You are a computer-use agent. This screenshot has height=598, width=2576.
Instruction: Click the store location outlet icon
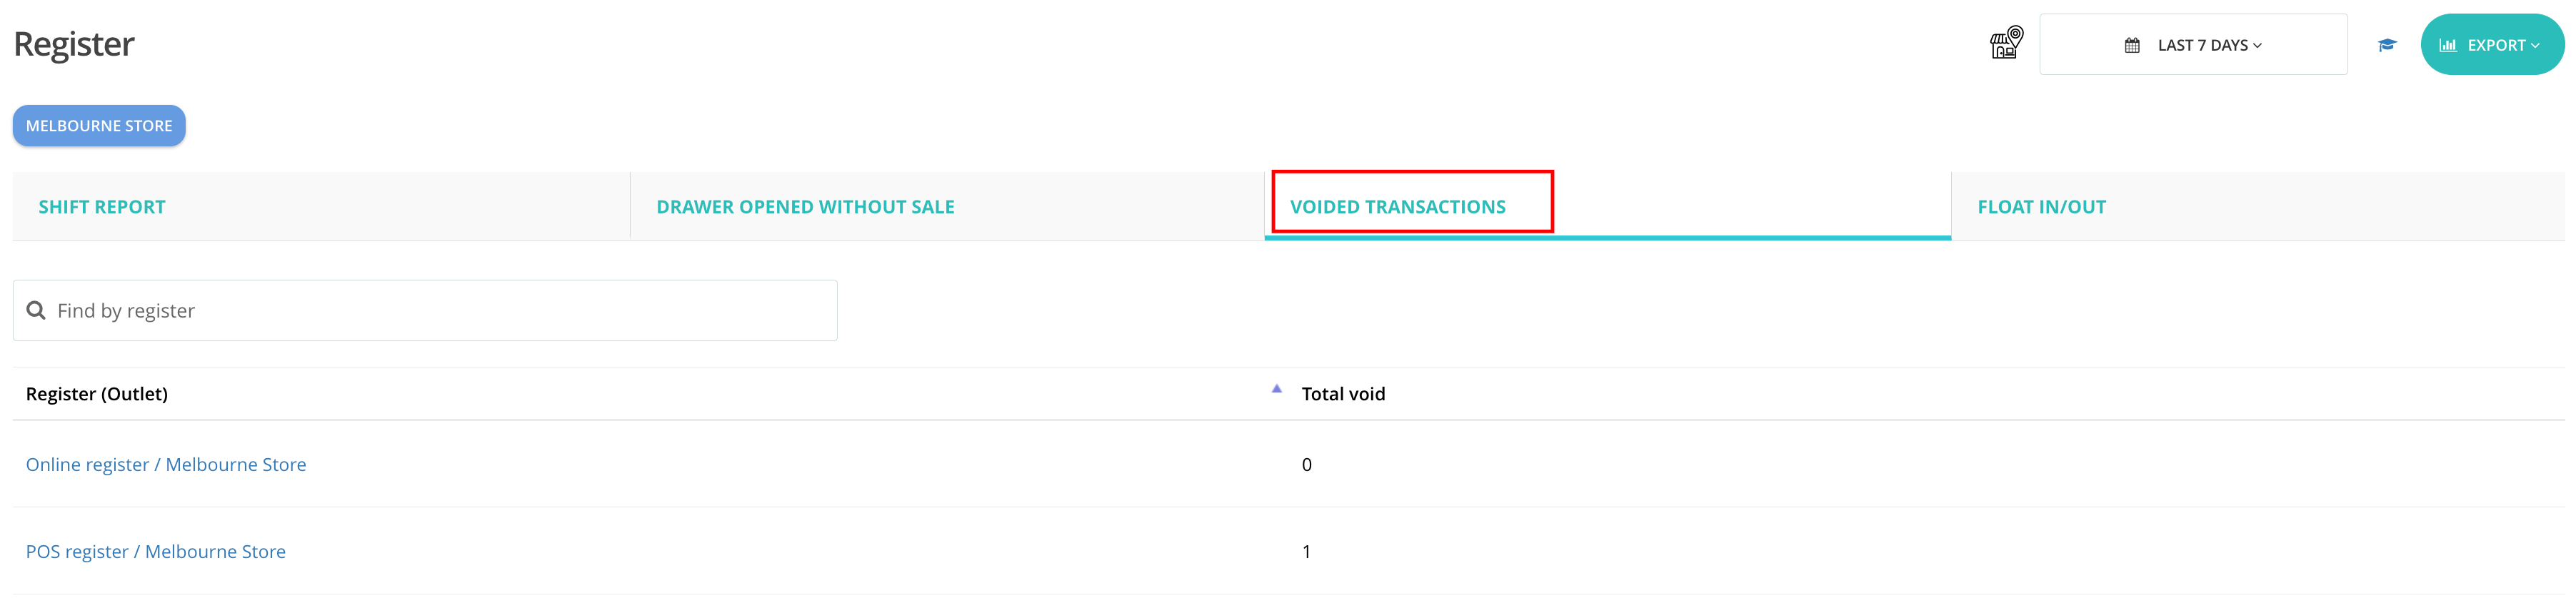[2006, 43]
